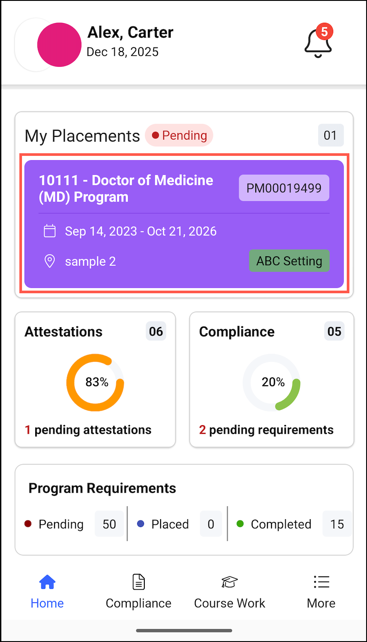Click the 20% compliance progress ring
The image size is (367, 642).
272,382
